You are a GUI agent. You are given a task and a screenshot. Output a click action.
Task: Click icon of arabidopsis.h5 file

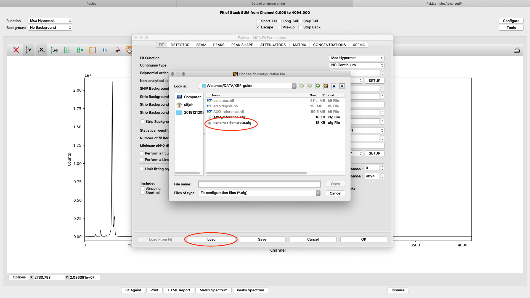[210, 106]
